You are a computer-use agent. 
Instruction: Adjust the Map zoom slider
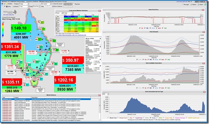coord(48,6)
